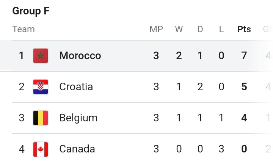Click Morocco's rank number 1
Viewport: 273px width, 168px height.
21,56
